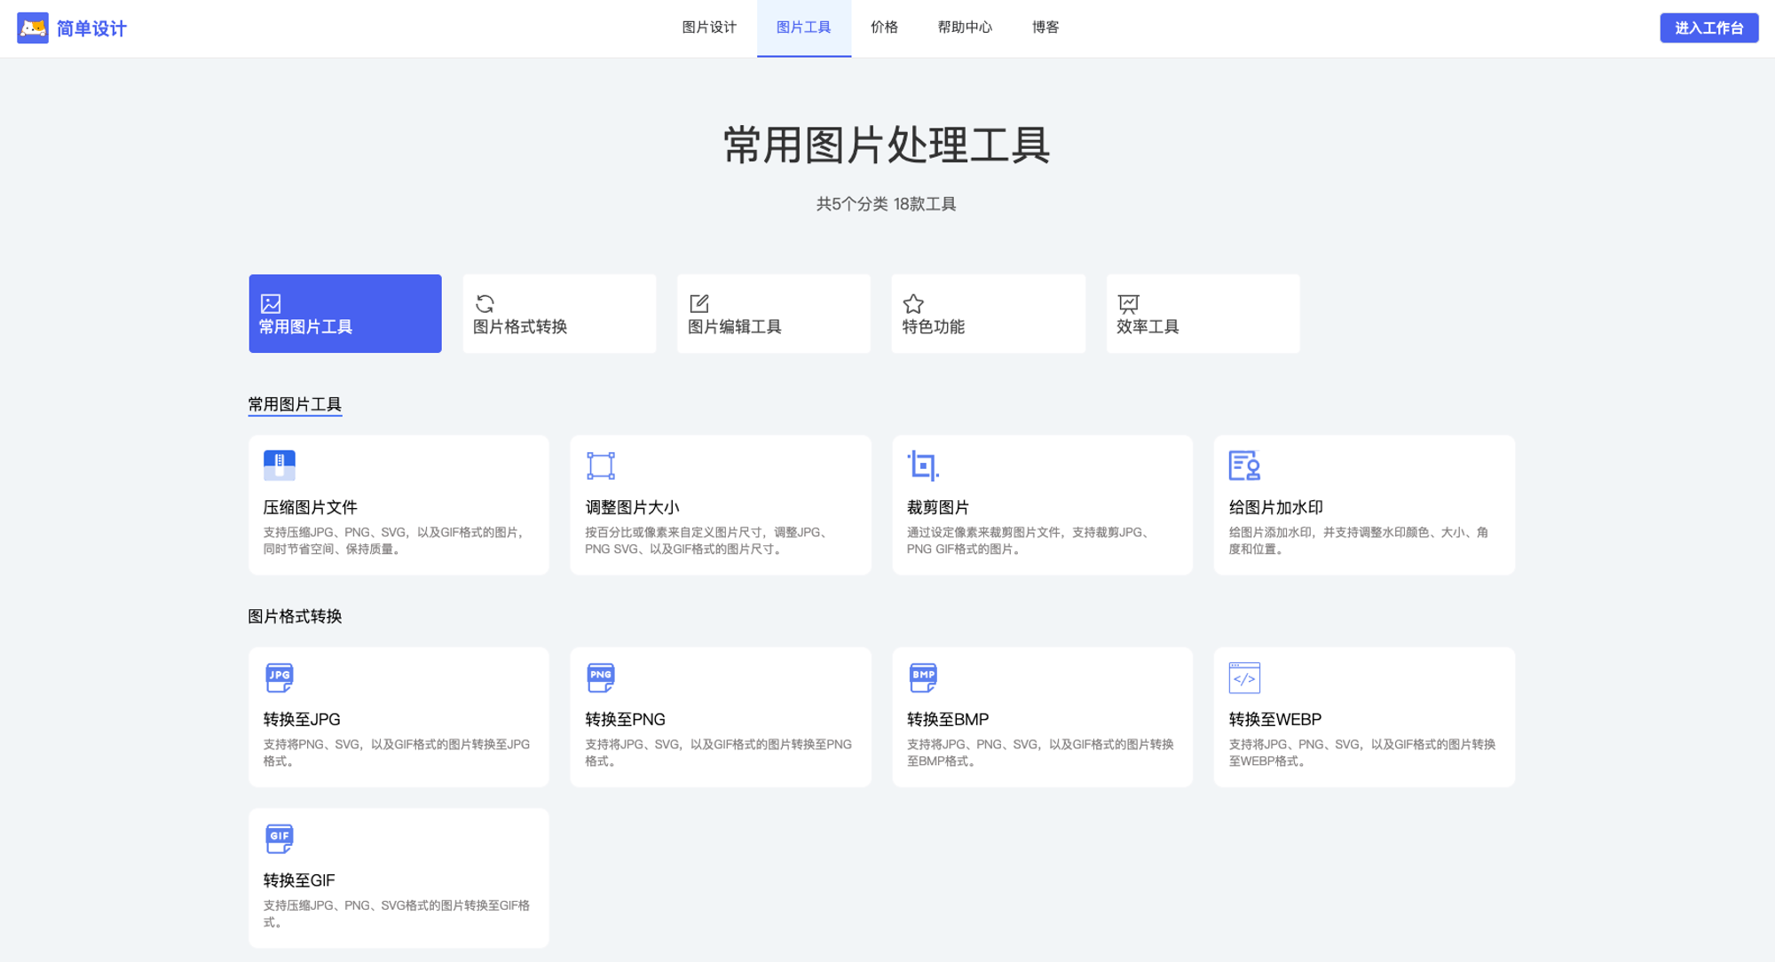Click the 简单设计 cat logo
Screen dimensions: 1775x962
(x=33, y=28)
